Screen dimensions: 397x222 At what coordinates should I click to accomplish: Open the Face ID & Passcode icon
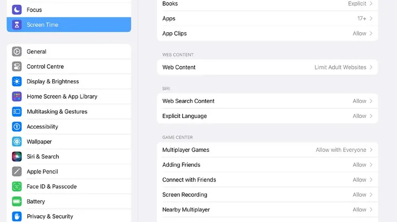point(17,187)
